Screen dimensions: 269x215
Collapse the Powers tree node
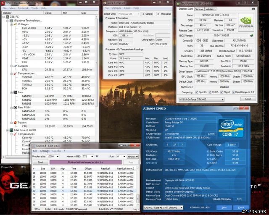coord(11,123)
